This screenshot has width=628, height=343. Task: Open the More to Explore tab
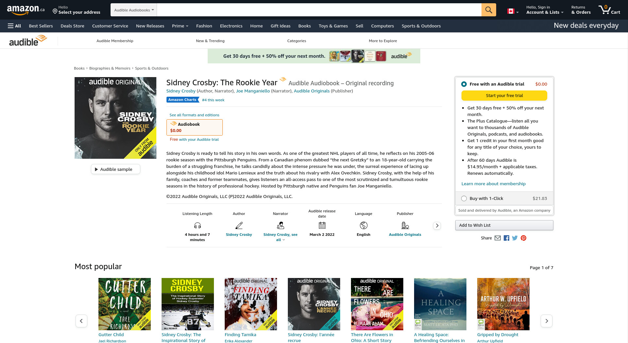click(383, 41)
